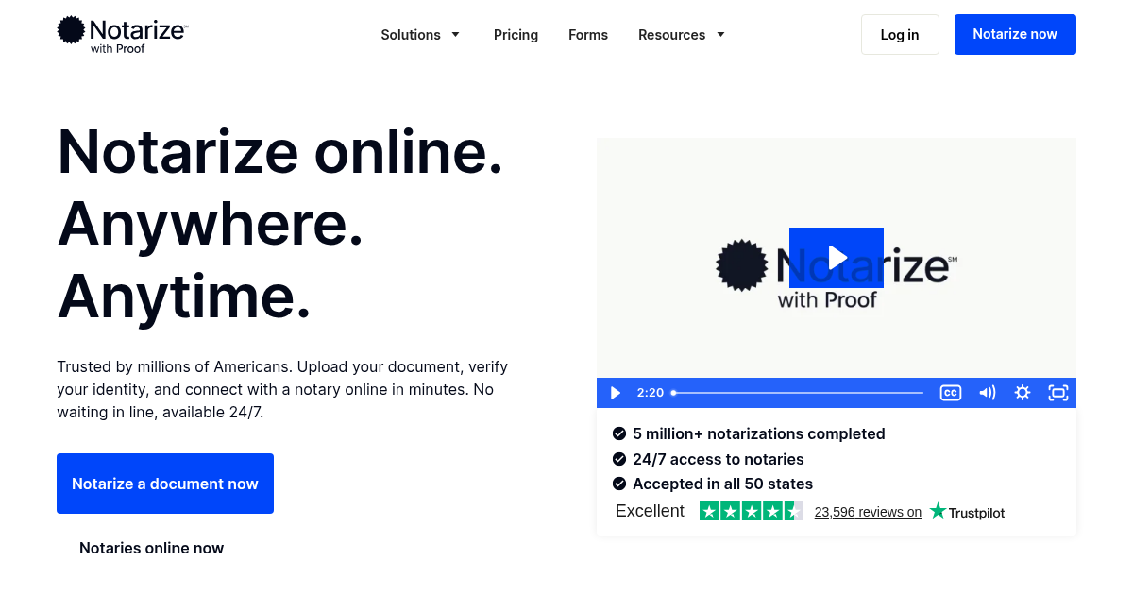1133x595 pixels.
Task: Click the Notarize now header button
Action: 1015,34
